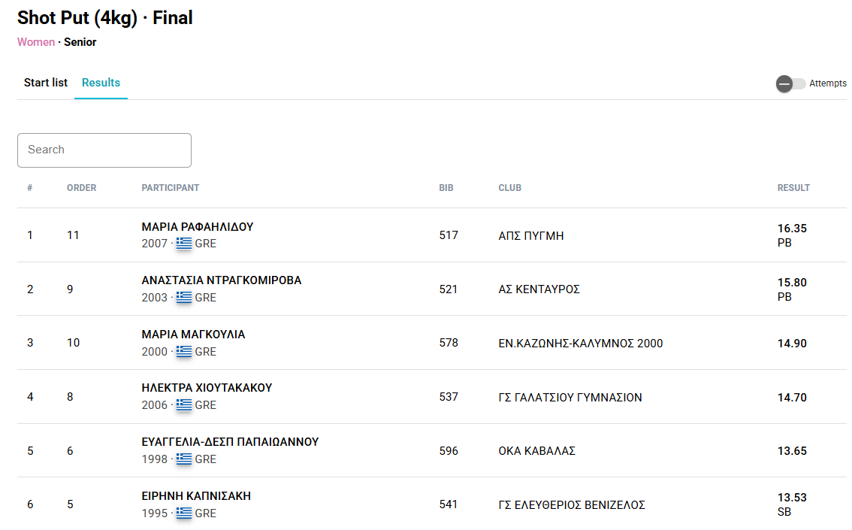Click the Women category link
This screenshot has height=530, width=852.
[x=36, y=42]
